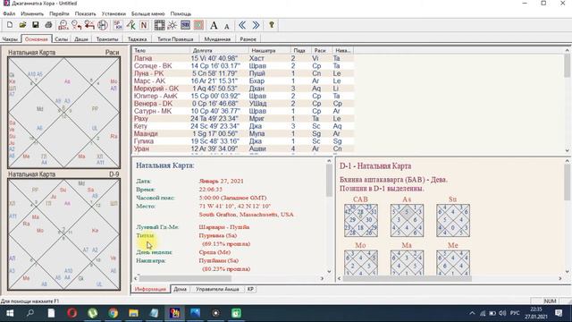Image resolution: width=572 pixels, height=322 pixels.
Task: Click the SP/КН toolbar icon
Action: tap(118, 25)
